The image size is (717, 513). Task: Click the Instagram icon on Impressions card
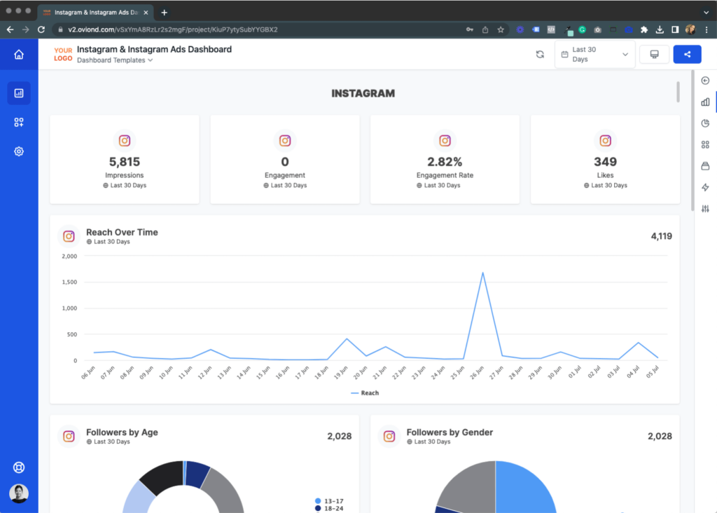pyautogui.click(x=125, y=140)
